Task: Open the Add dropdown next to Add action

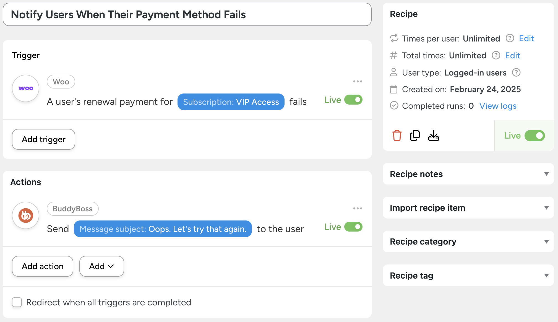Action: pos(101,266)
